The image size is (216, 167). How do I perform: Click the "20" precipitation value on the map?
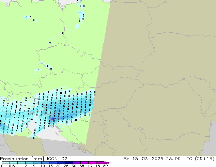pos(54,119)
